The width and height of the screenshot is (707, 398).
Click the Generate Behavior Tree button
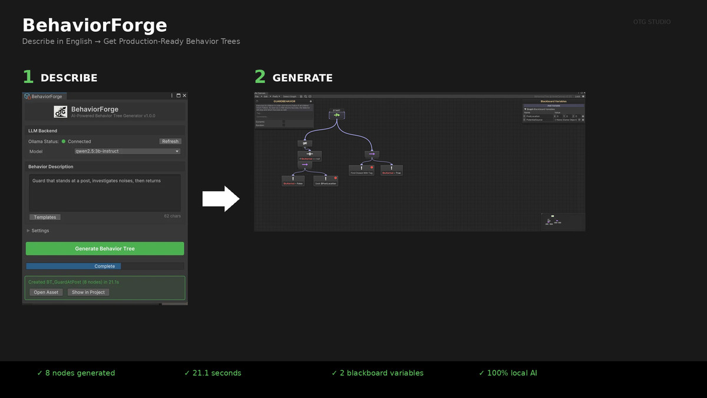(105, 248)
